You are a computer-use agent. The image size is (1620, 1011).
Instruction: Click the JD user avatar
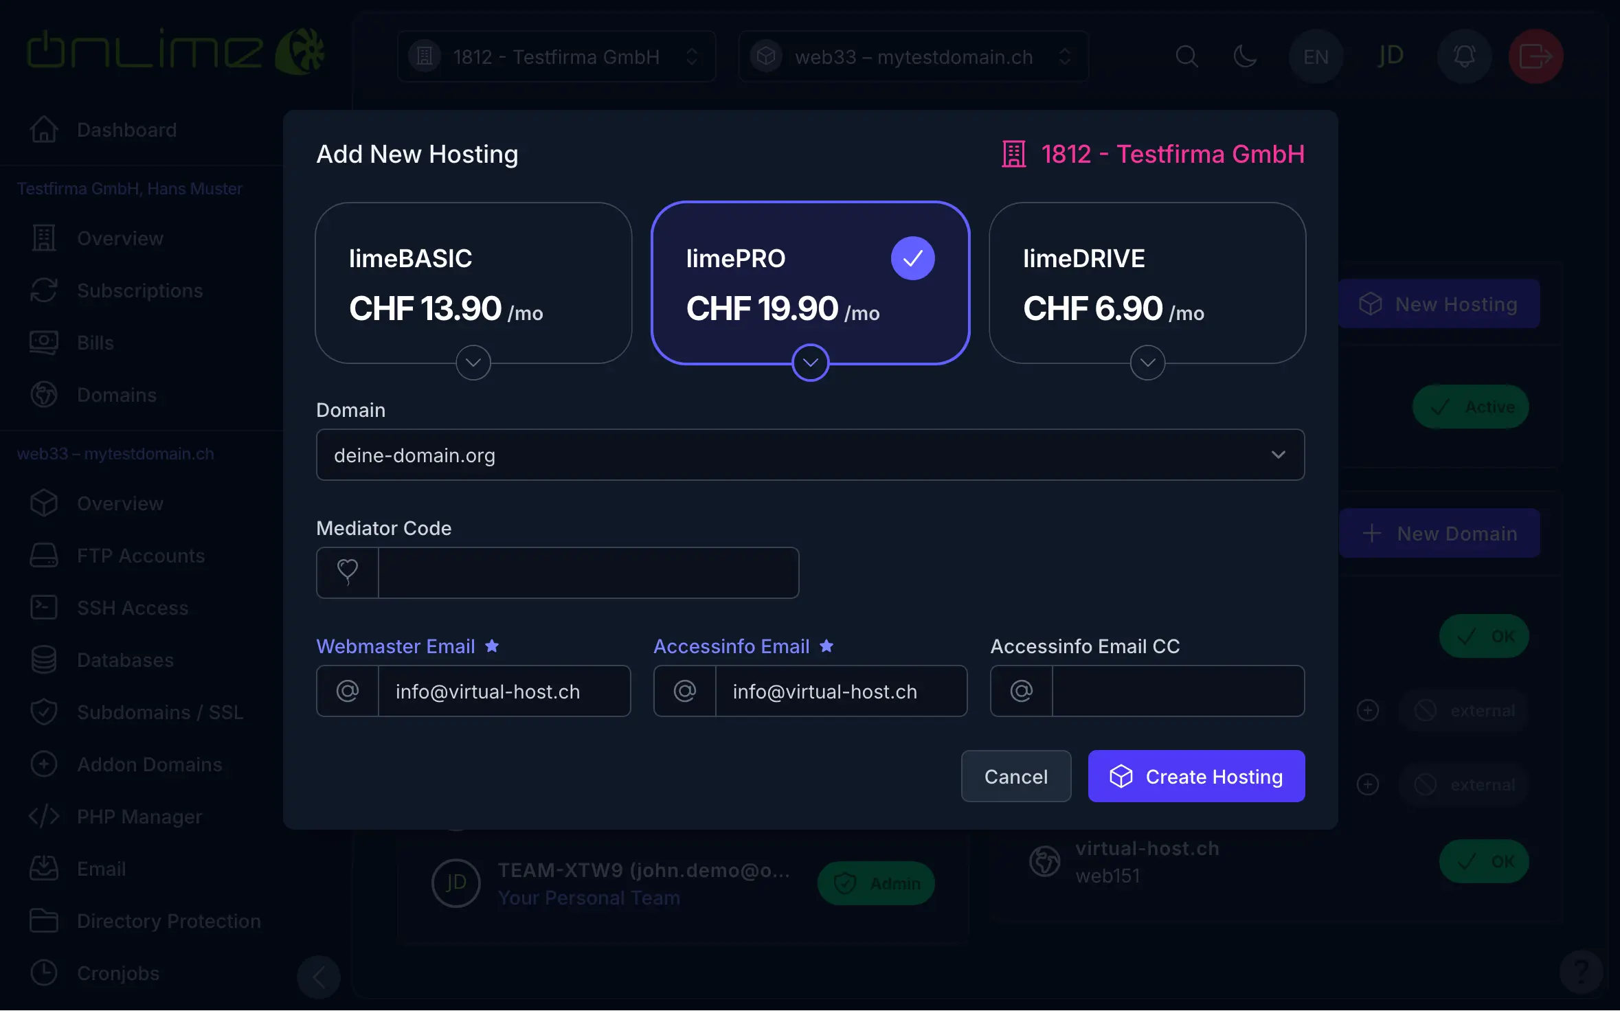tap(1391, 56)
